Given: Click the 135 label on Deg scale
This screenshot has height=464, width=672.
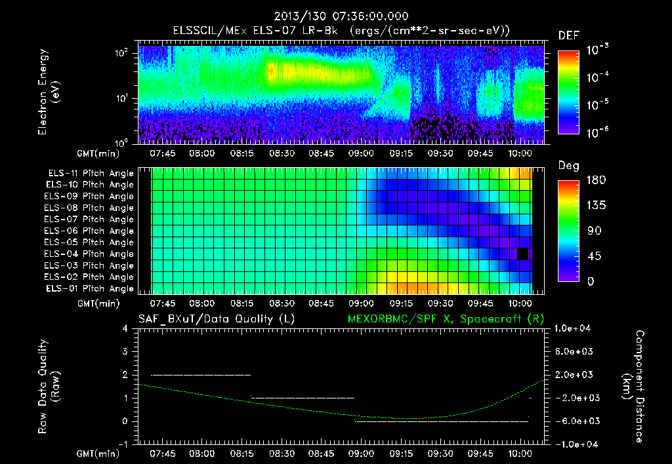Looking at the screenshot, I should point(596,206).
